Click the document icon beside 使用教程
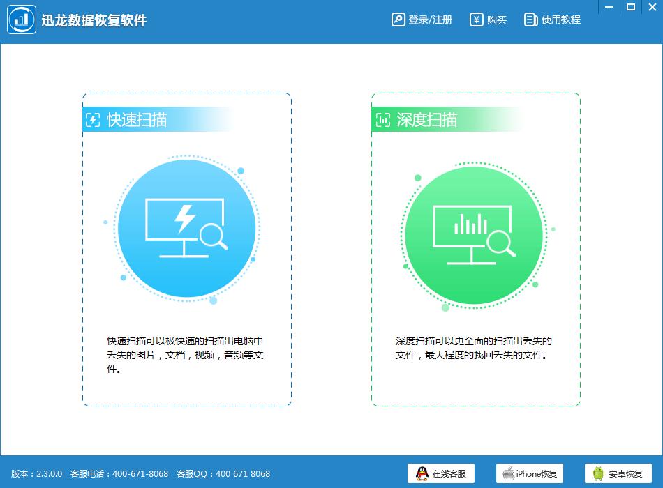 point(530,20)
